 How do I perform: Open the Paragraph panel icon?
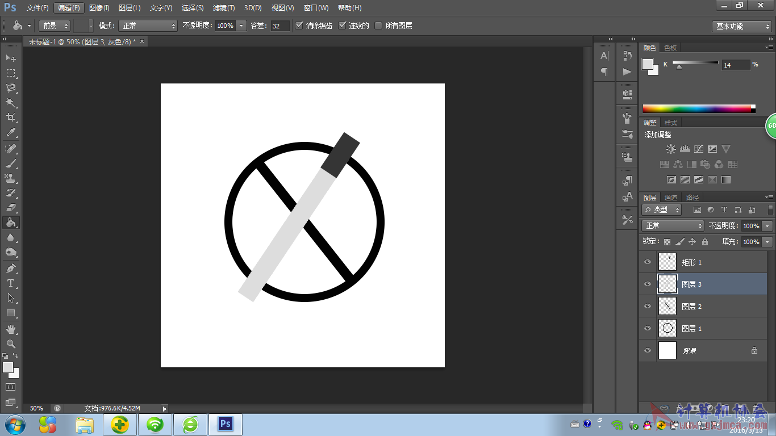coord(604,72)
